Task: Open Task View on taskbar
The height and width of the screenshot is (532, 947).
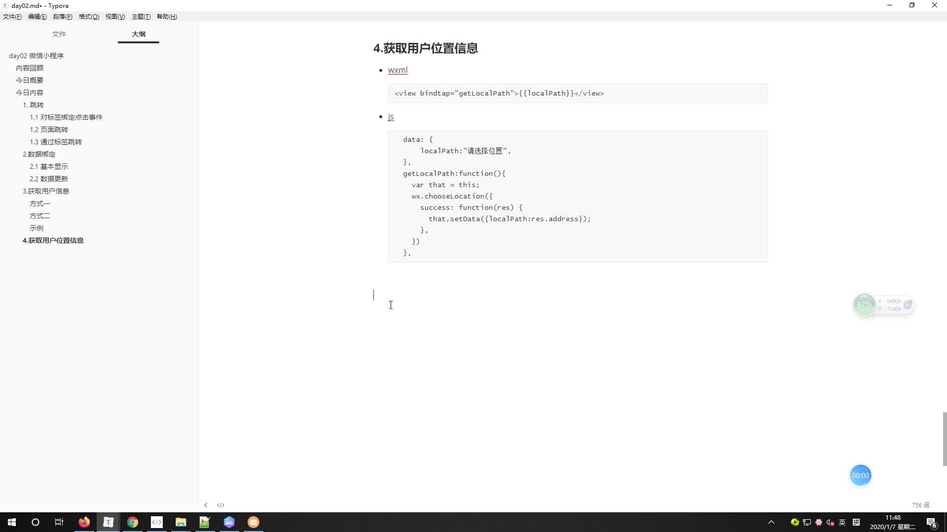Action: pyautogui.click(x=59, y=522)
